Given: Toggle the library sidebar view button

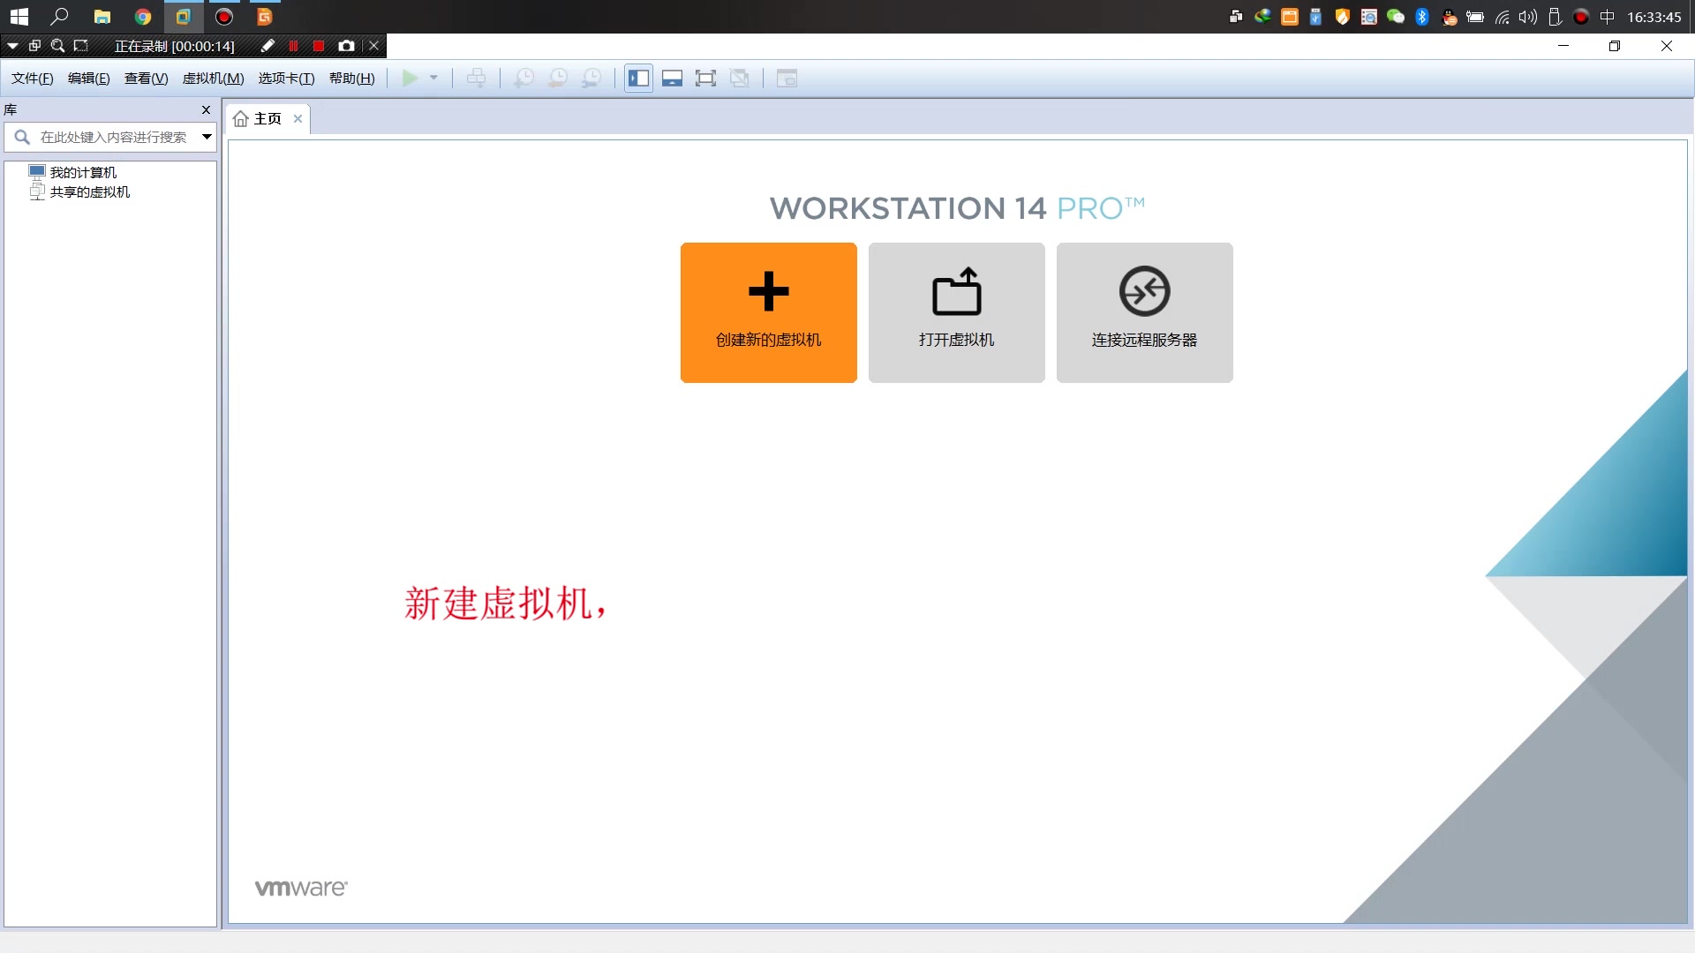Looking at the screenshot, I should click(638, 79).
